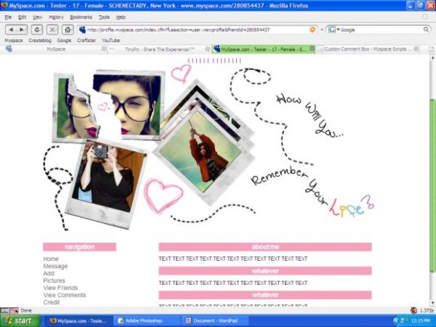Click the Done status bar text
436x327 pixels.
point(26,310)
